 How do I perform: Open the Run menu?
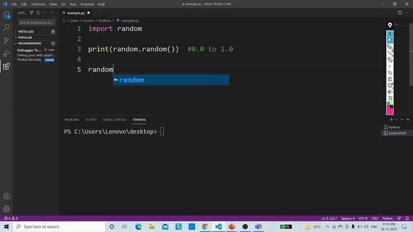73,5
